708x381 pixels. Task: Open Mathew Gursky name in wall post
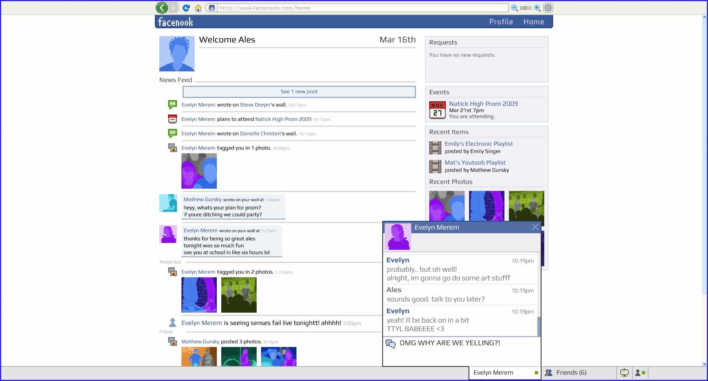[203, 200]
